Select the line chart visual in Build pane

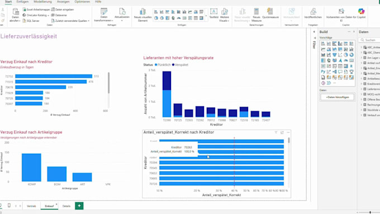pyautogui.click(x=323, y=49)
